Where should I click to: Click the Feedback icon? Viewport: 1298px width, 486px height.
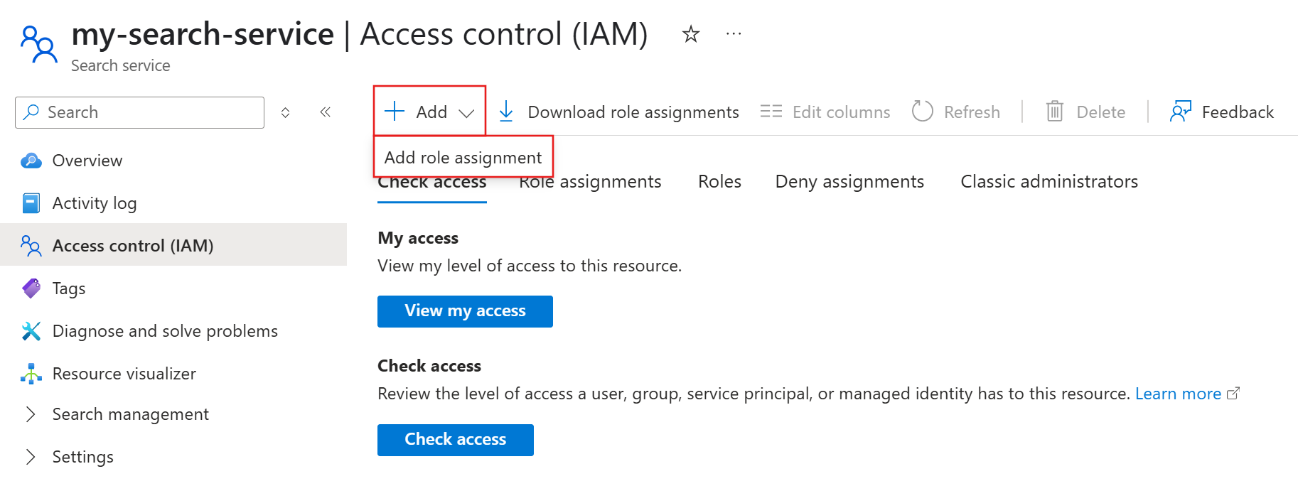[1181, 112]
